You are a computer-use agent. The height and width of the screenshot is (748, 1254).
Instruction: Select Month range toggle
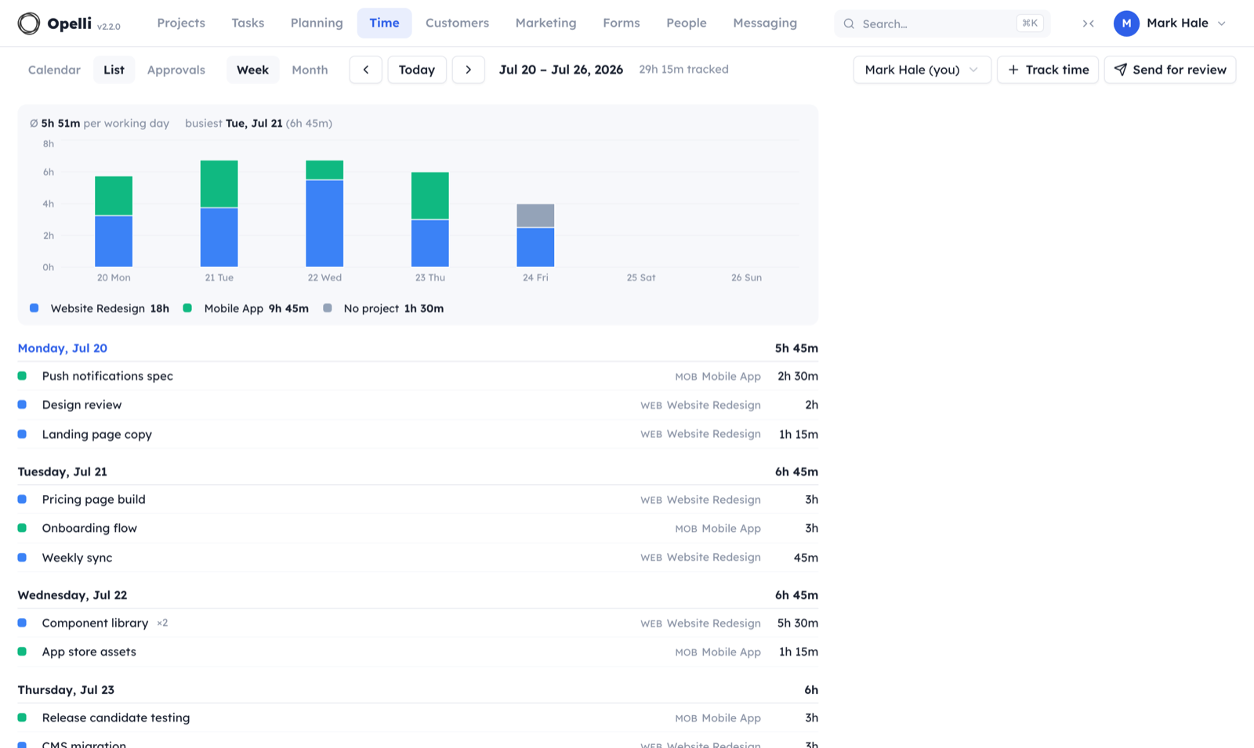pyautogui.click(x=310, y=70)
